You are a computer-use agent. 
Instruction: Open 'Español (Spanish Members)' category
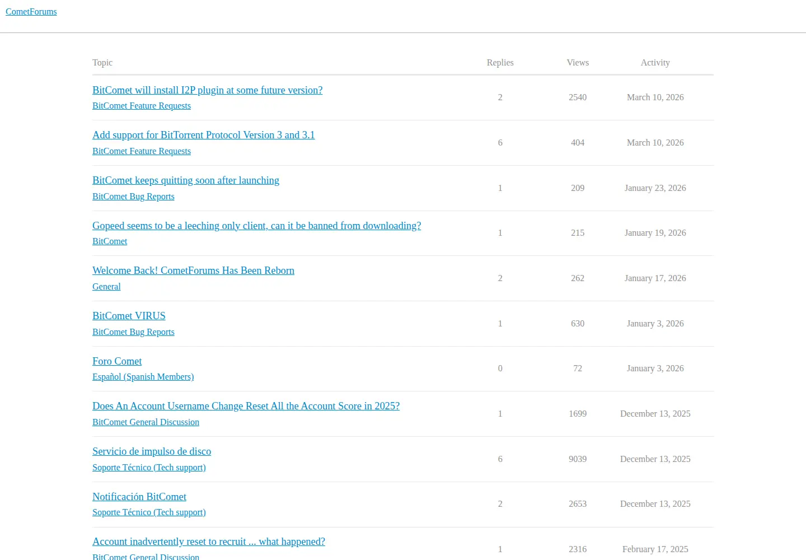tap(143, 377)
